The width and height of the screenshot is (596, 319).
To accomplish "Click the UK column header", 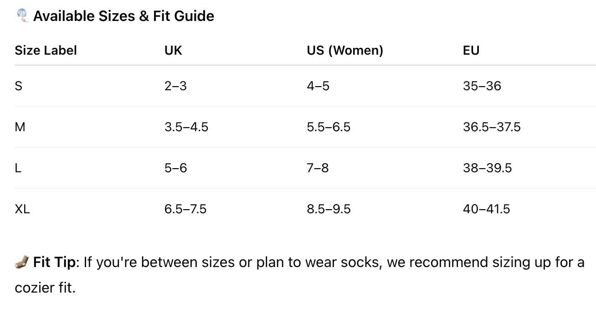I will pyautogui.click(x=173, y=50).
